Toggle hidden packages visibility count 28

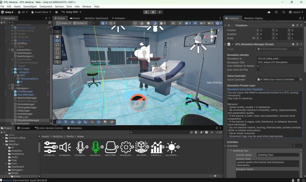point(219,133)
